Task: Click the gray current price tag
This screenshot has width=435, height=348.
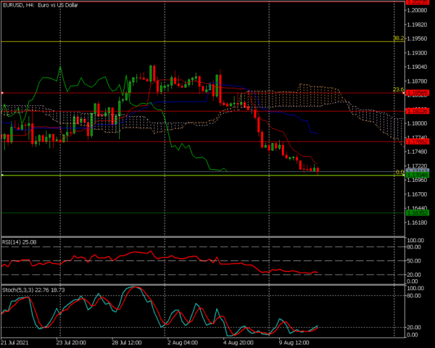Action: pos(417,170)
